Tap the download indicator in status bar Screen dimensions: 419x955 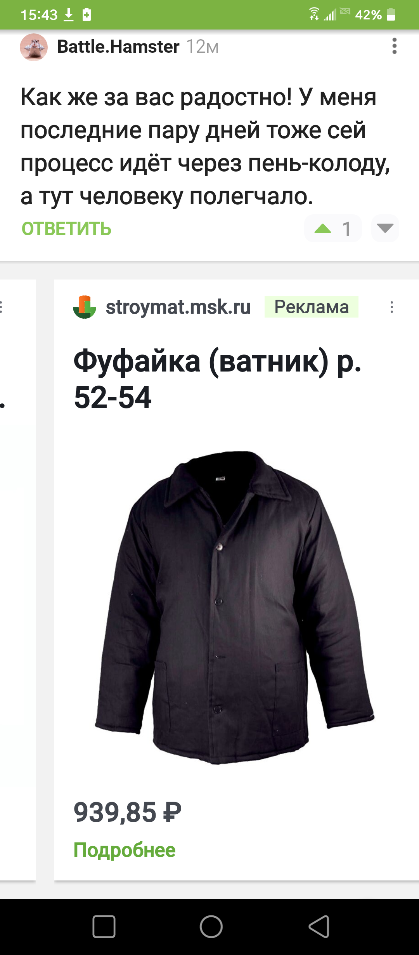pos(69,15)
